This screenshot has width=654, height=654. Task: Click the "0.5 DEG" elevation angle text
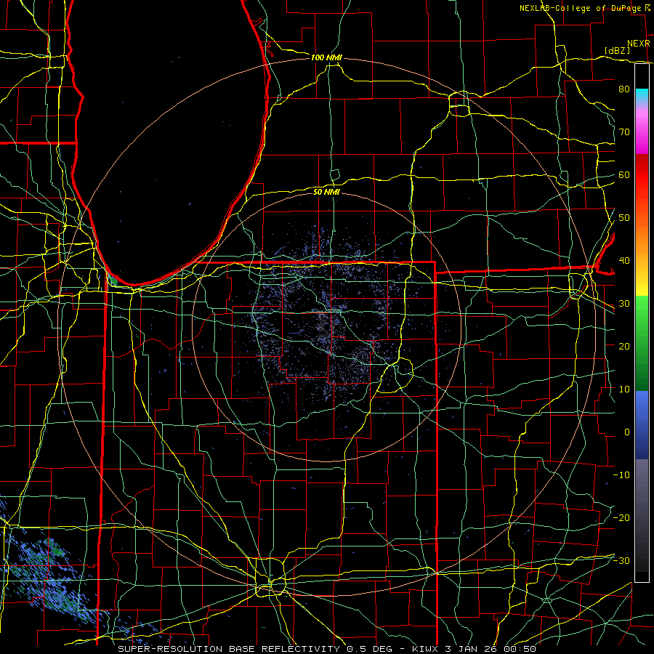tap(369, 649)
